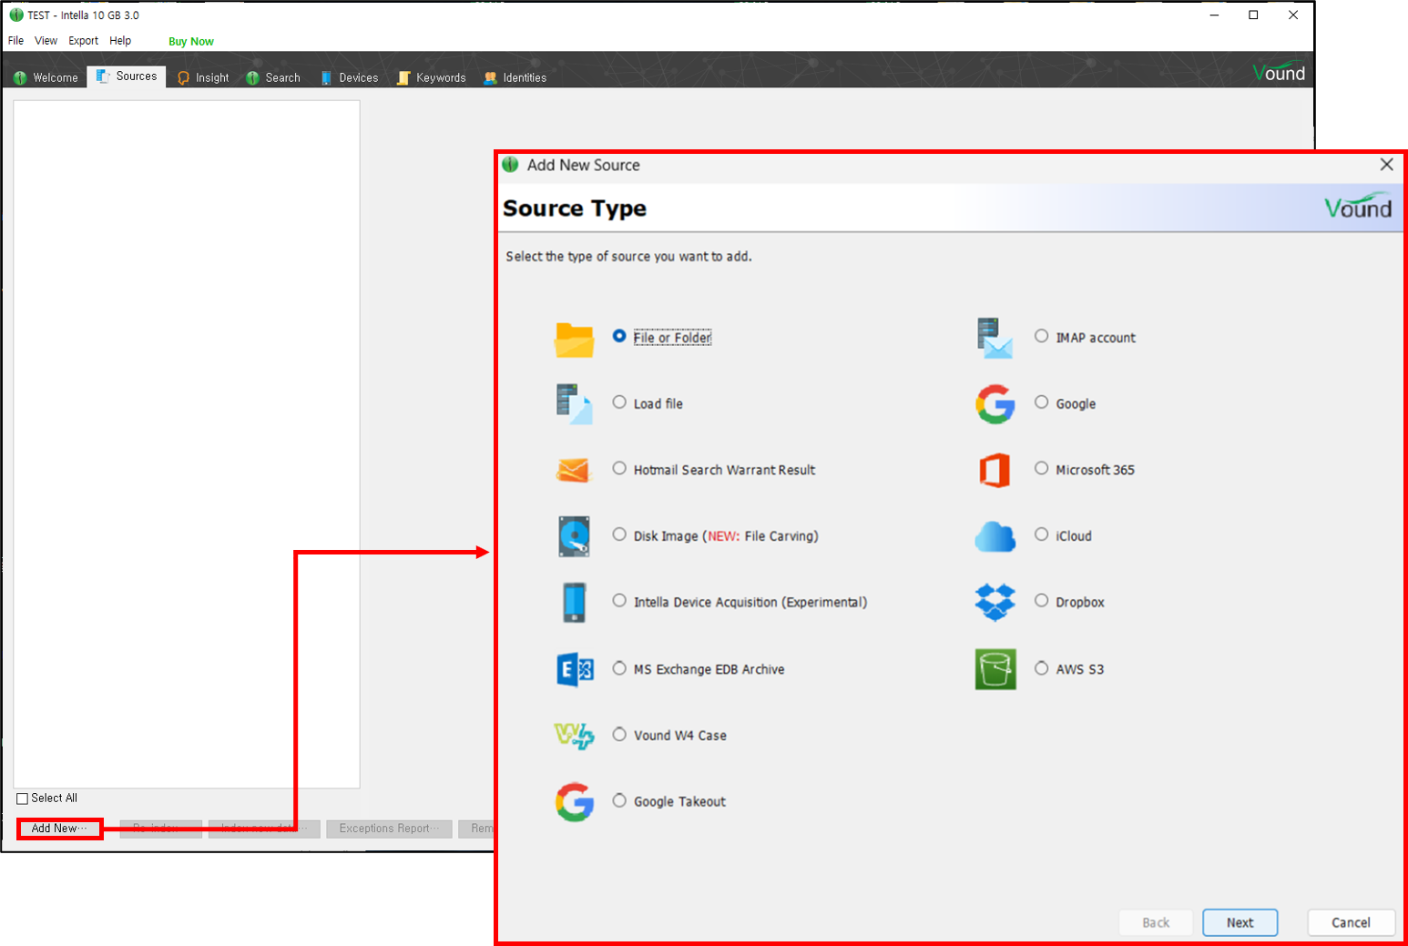This screenshot has height=946, width=1408.
Task: Click the Microsoft 365 Office icon
Action: tap(995, 470)
